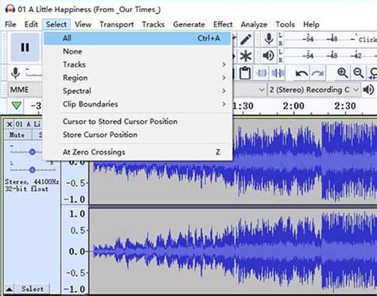Open the 2 (Stereo) Recording Channels dropdown
377x296 pixels.
tap(314, 90)
